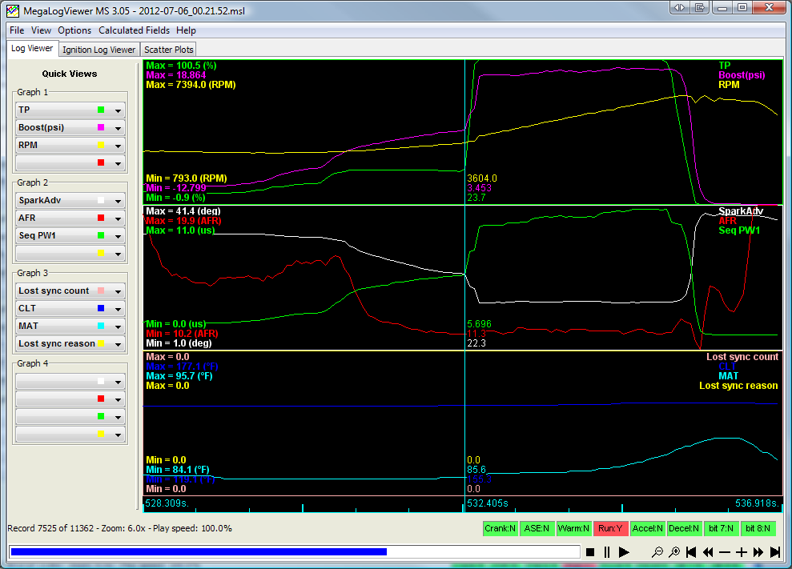Image resolution: width=792 pixels, height=569 pixels.
Task: Click the Crank:N status indicator
Action: pos(500,528)
